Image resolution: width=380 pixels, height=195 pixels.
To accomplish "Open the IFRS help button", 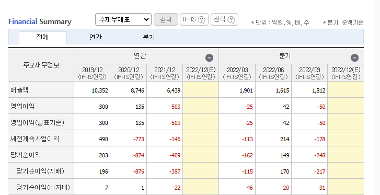I will [x=194, y=19].
